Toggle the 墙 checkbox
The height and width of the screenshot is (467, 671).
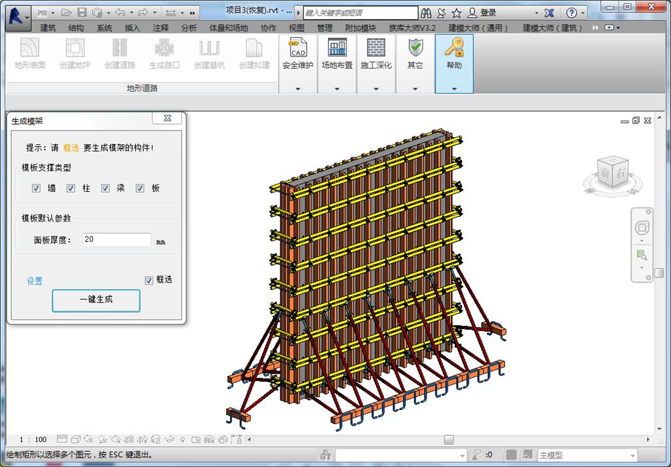(x=37, y=188)
